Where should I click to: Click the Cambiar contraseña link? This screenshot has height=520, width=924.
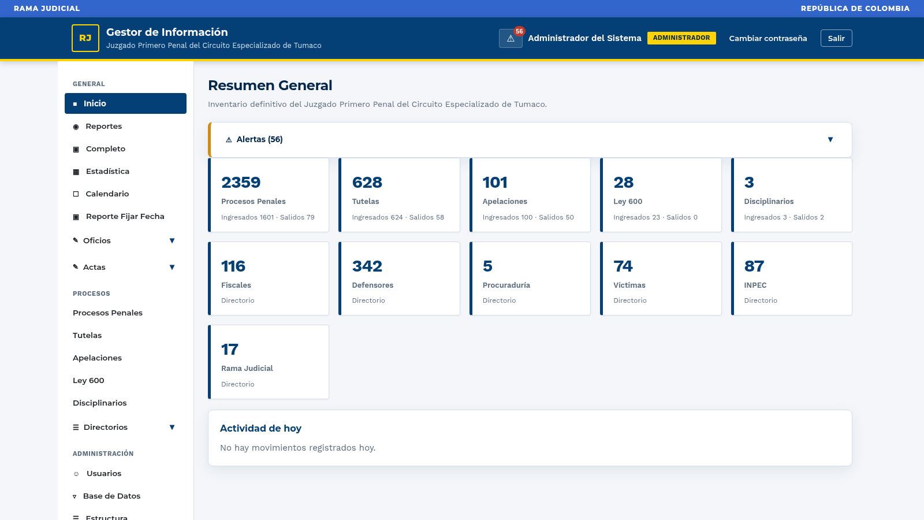coord(768,38)
